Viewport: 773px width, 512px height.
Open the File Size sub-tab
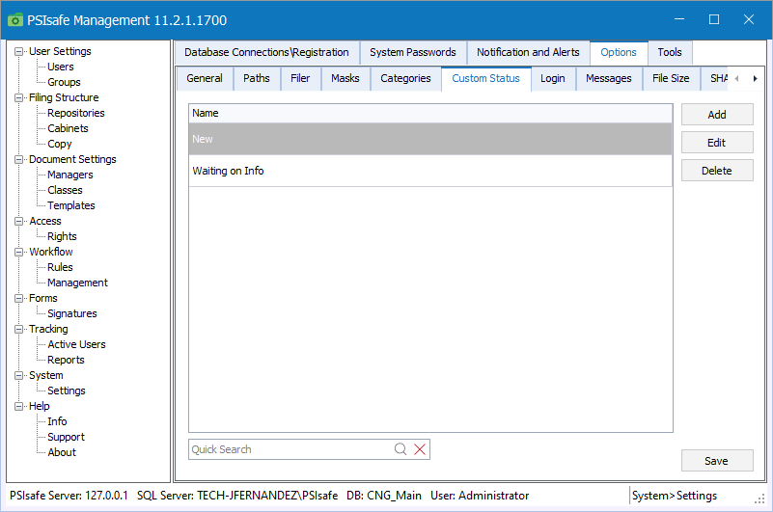point(671,78)
